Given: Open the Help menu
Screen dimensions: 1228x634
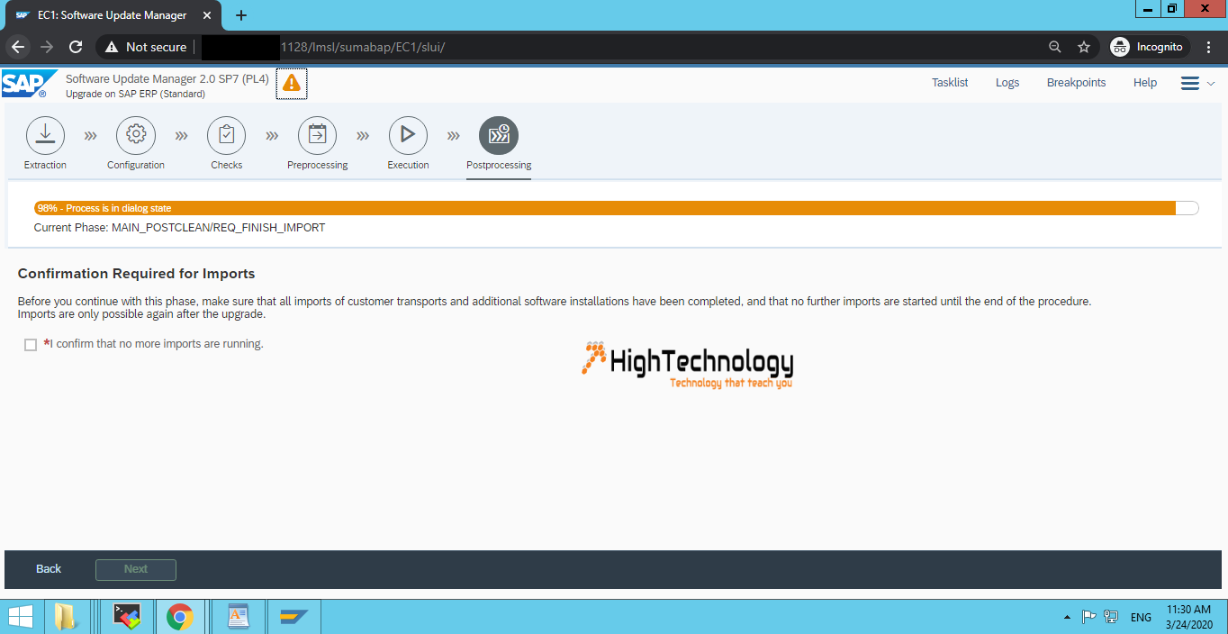Looking at the screenshot, I should click(1145, 83).
